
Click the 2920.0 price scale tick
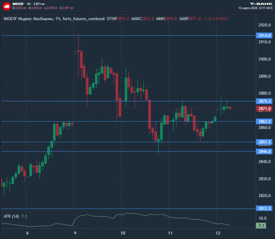pos(265,25)
